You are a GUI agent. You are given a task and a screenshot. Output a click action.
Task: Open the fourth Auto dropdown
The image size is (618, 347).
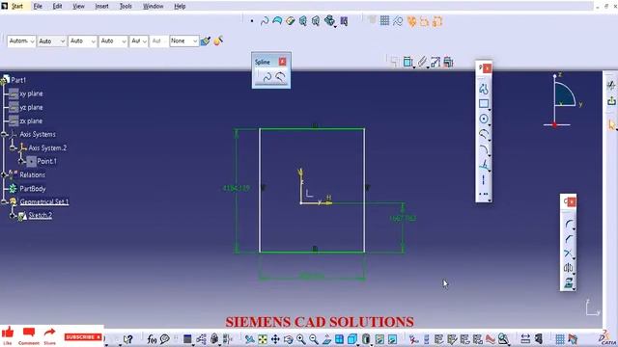pyautogui.click(x=113, y=40)
